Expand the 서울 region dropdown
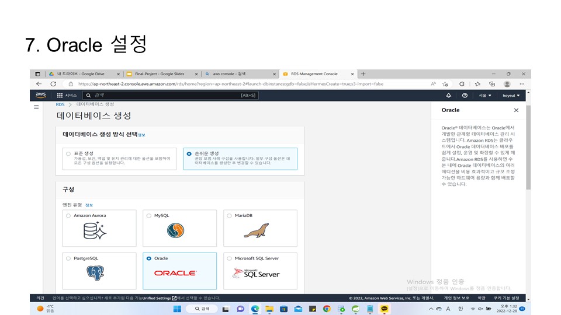The width and height of the screenshot is (561, 315). (x=485, y=95)
